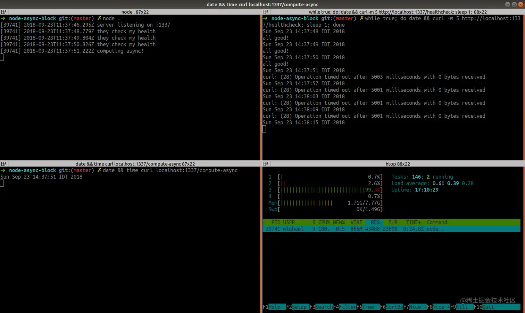Open htop F1 Help
The width and height of the screenshot is (525, 313).
pos(274,307)
